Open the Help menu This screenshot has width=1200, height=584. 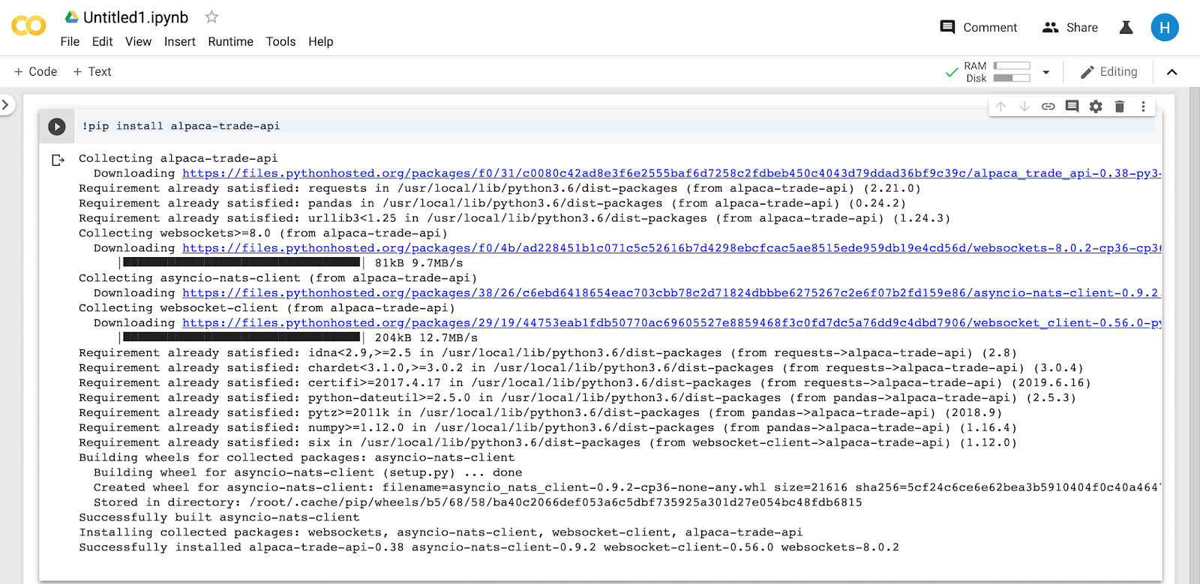click(x=321, y=42)
